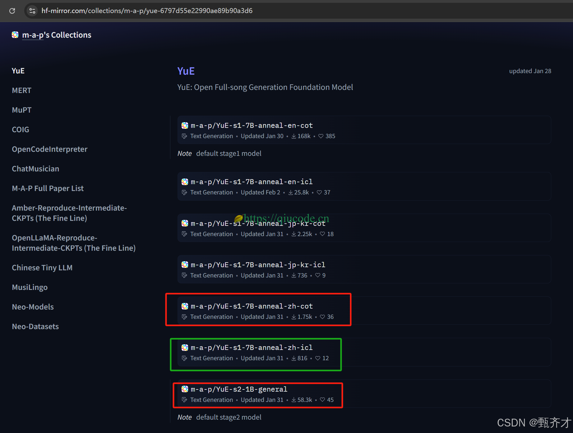Click Text Generation tag icon on jp-kr-icl card
The width and height of the screenshot is (573, 433).
(x=184, y=276)
